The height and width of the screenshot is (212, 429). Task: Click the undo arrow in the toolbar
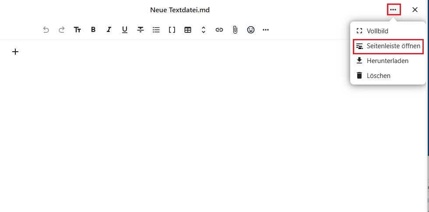pos(46,30)
